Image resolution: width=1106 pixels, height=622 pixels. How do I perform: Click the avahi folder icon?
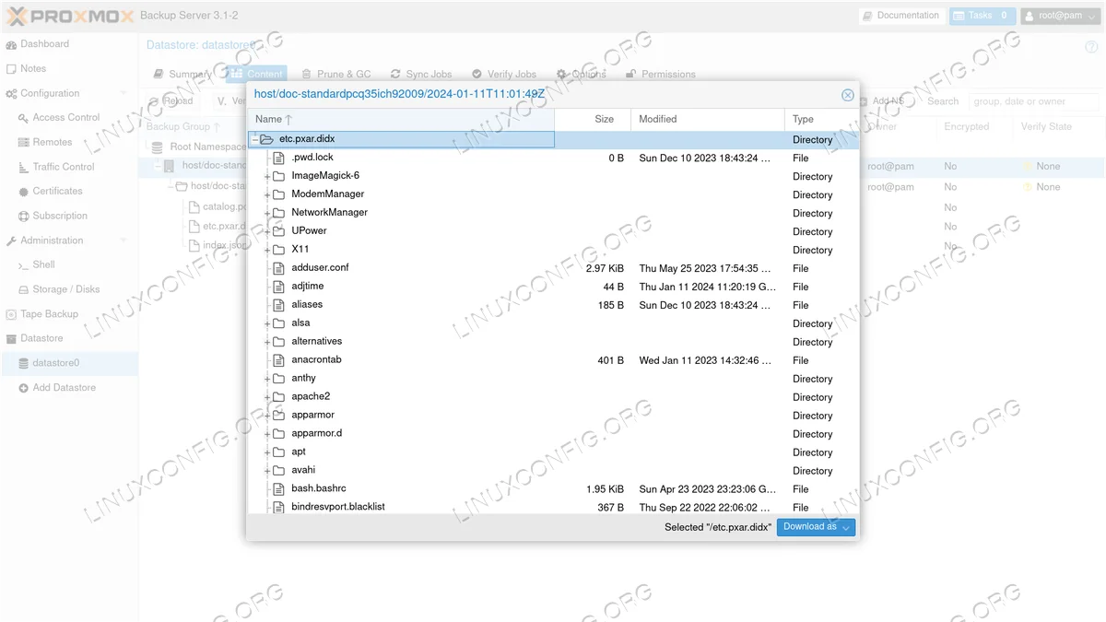coord(278,471)
